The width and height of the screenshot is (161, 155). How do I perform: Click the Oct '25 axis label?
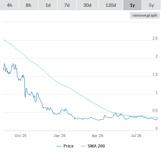tap(20, 136)
